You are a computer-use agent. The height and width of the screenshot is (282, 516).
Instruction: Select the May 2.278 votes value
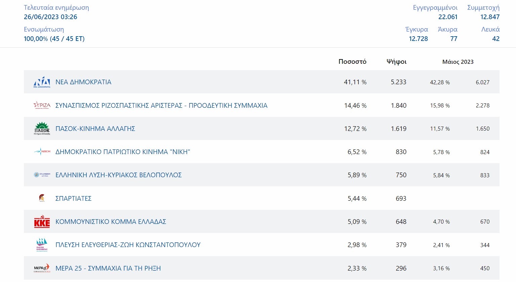coord(482,105)
